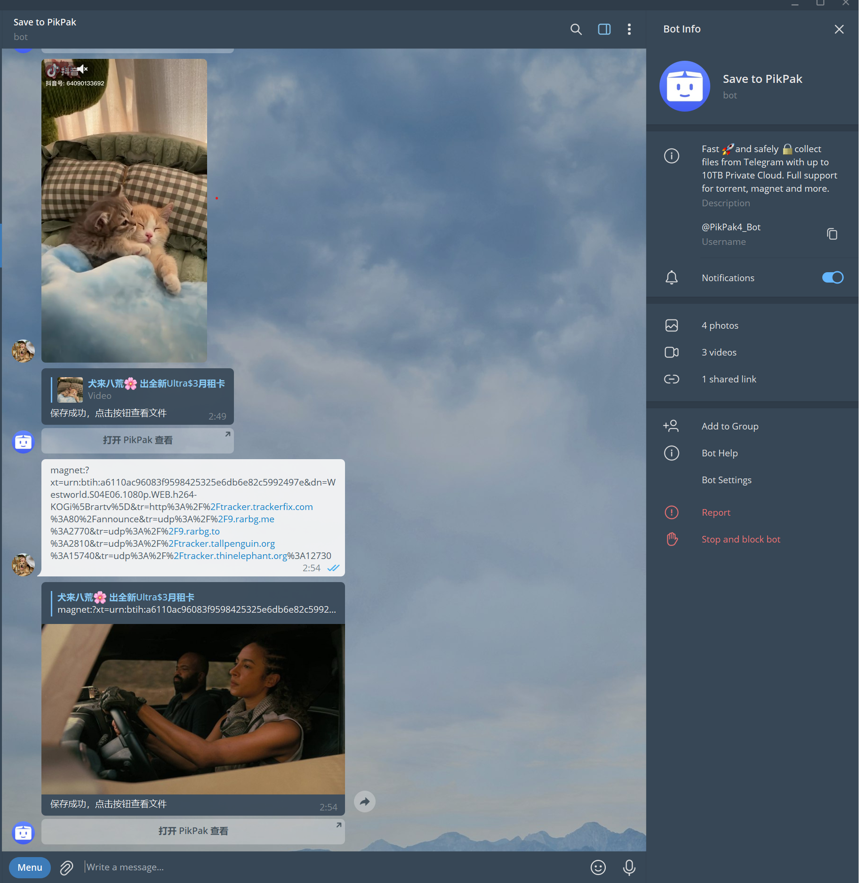Click the forward arrow beside the Westworld preview
The width and height of the screenshot is (859, 883).
pos(365,802)
